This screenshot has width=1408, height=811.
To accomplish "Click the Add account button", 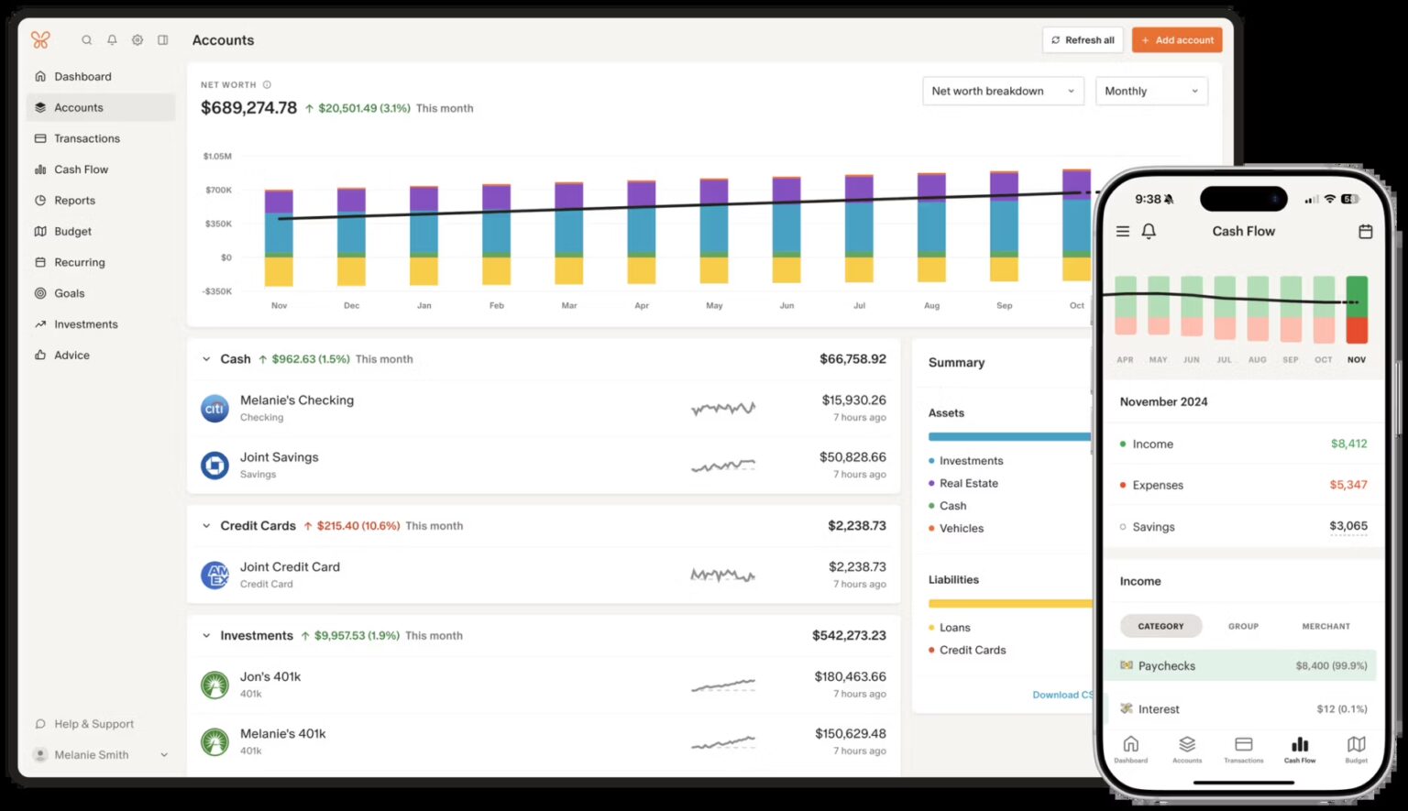I will pos(1177,39).
